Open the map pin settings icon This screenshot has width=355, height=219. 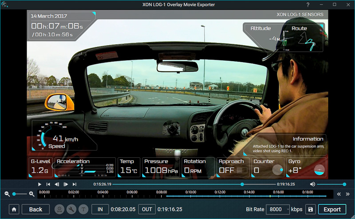[x=59, y=209]
